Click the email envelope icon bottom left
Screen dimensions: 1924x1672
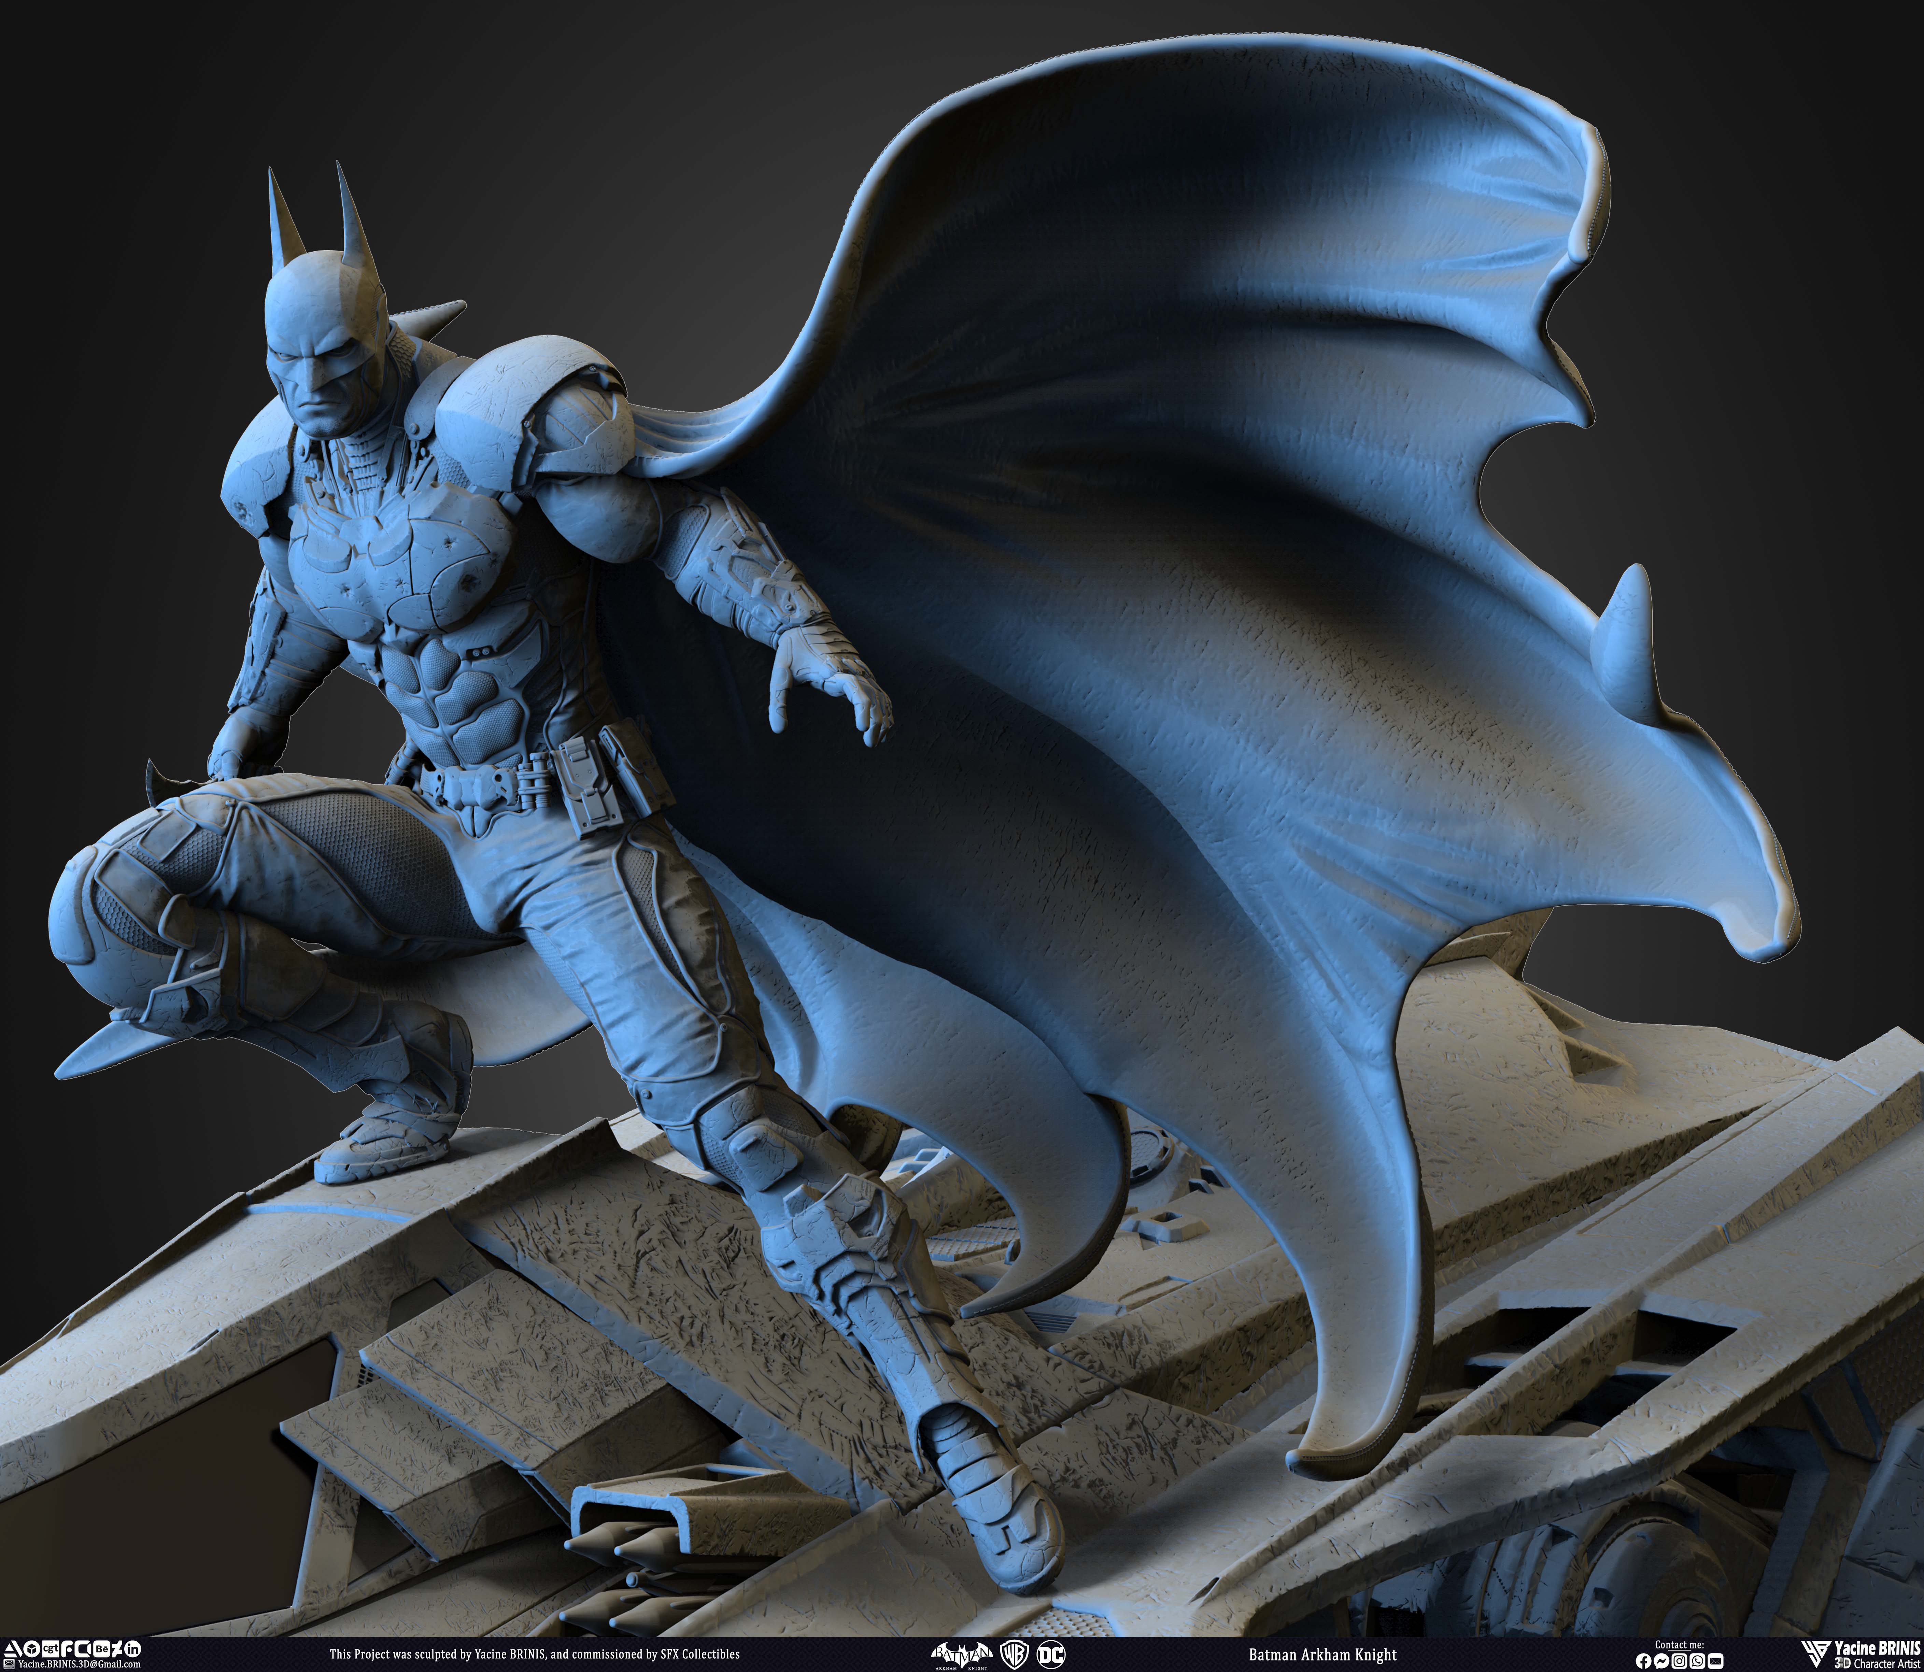click(9, 1663)
